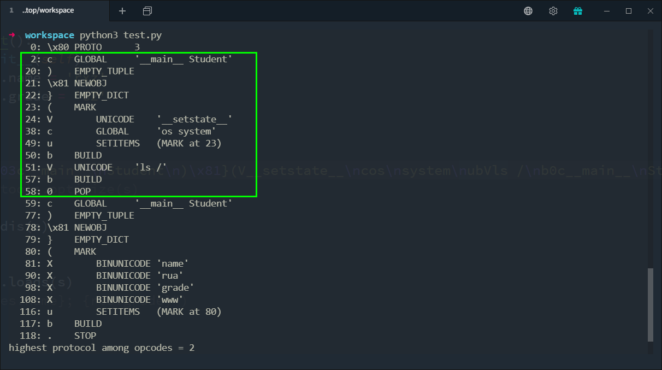Close the terminal window
This screenshot has height=370, width=662.
coord(650,11)
